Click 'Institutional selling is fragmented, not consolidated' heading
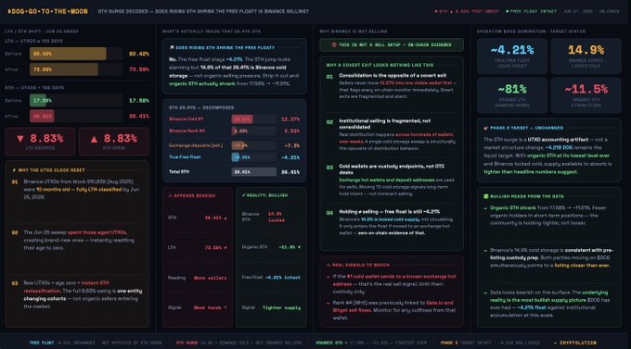The image size is (631, 349). coord(385,124)
